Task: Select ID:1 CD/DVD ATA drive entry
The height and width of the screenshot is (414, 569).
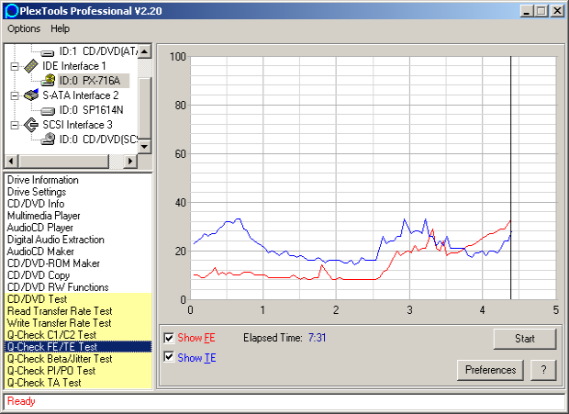Action: 98,51
